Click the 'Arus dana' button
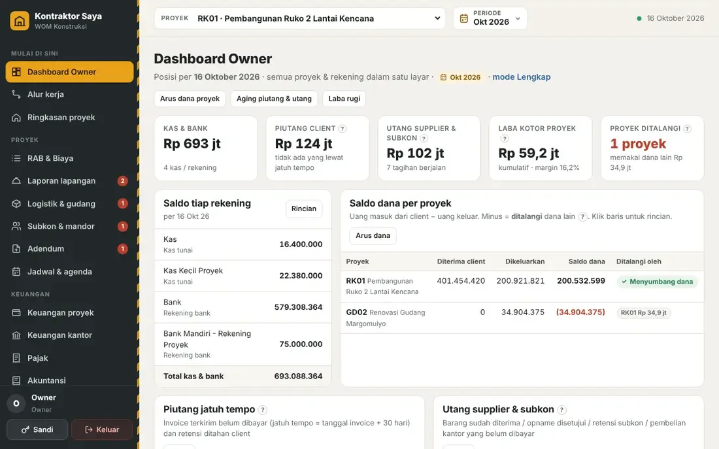 point(373,236)
